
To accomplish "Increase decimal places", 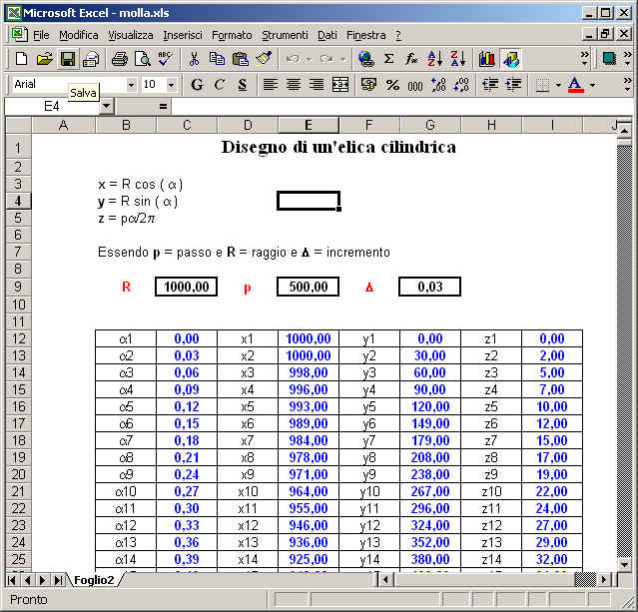I will pyautogui.click(x=438, y=85).
